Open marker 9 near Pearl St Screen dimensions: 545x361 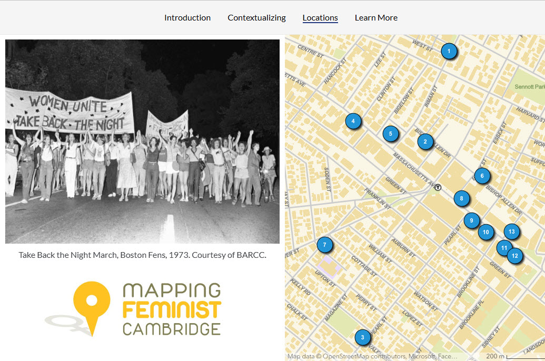(471, 220)
